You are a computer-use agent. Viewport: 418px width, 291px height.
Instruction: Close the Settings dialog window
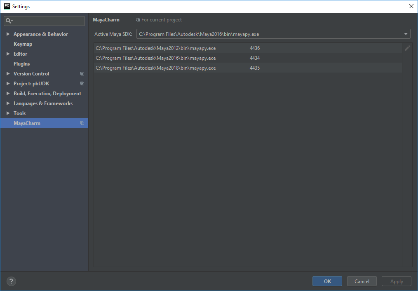pyautogui.click(x=411, y=7)
